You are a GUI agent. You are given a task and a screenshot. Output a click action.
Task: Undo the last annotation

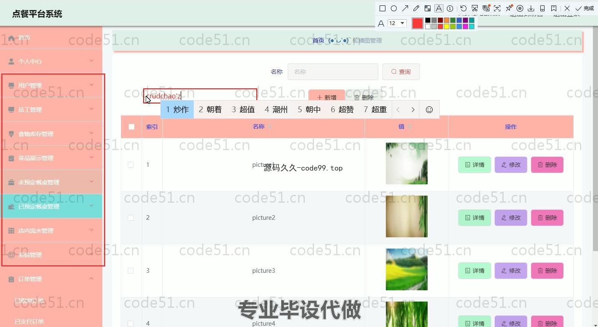coord(464,8)
